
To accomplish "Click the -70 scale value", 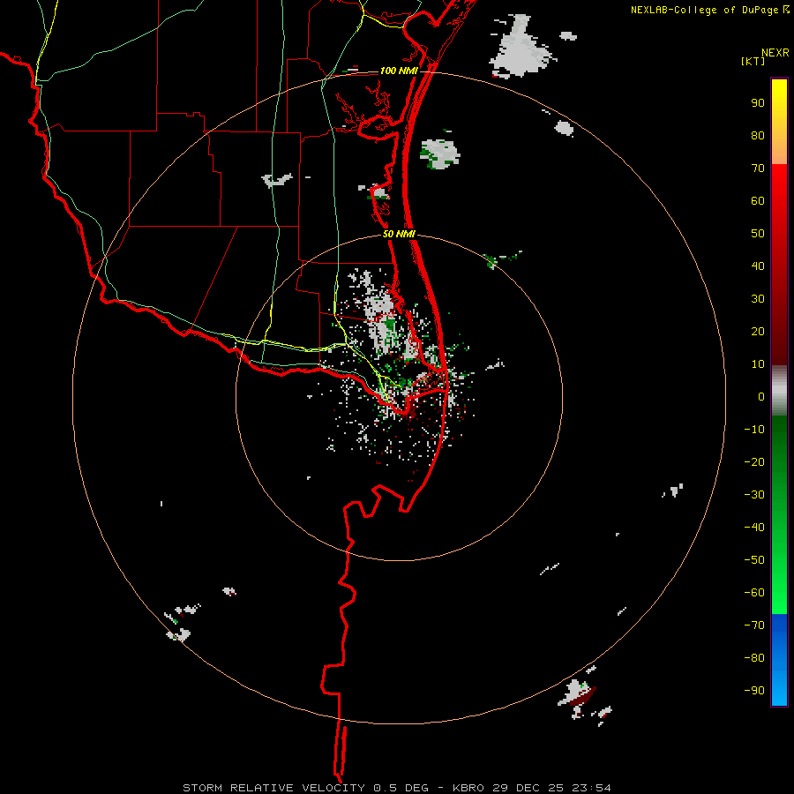I will (754, 625).
